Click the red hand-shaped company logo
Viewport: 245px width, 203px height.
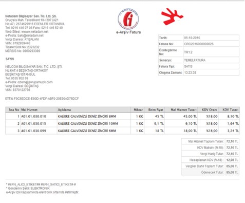172,16
